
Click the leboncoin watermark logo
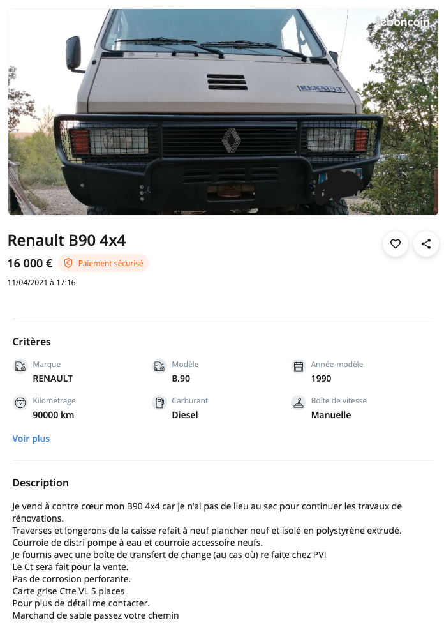[x=402, y=22]
